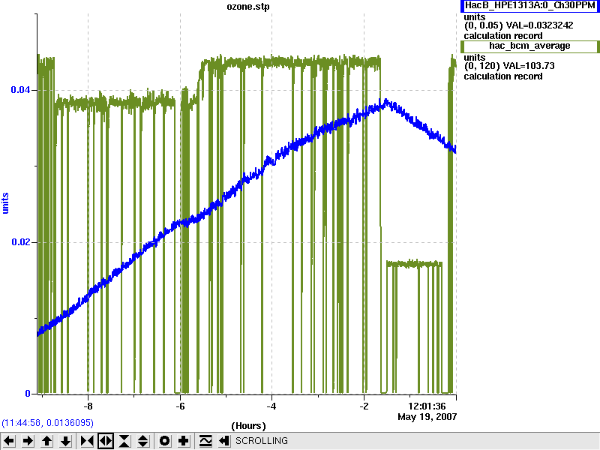The height and width of the screenshot is (450, 600).
Task: Pan the graph left with the left arrow
Action: pyautogui.click(x=9, y=441)
